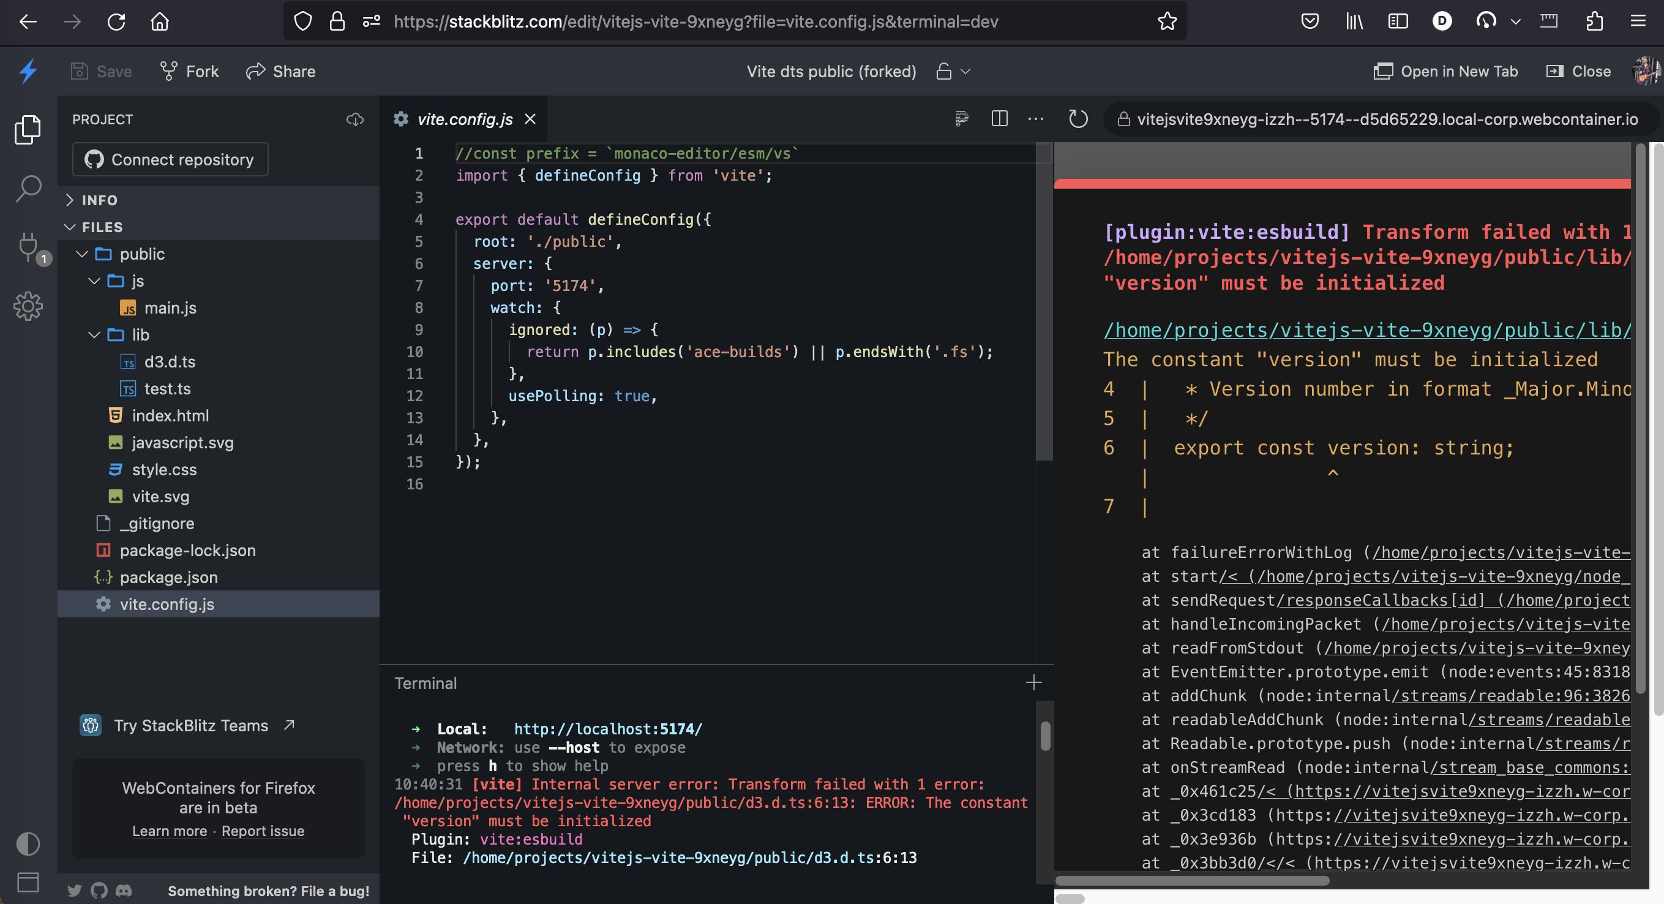
Task: Select the GitHub icon near the bottom left
Action: pyautogui.click(x=99, y=891)
